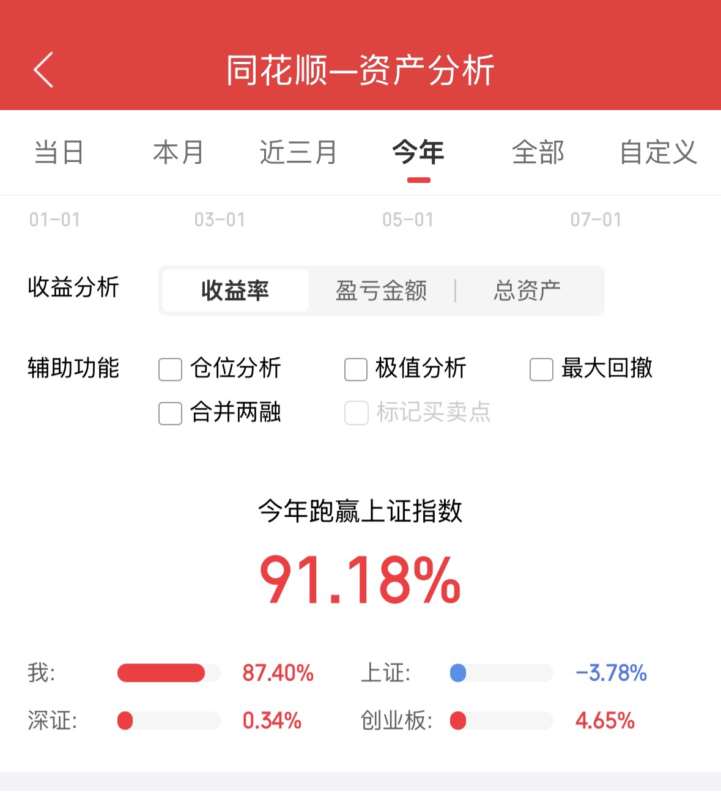Select the 今年 tab

[x=418, y=152]
